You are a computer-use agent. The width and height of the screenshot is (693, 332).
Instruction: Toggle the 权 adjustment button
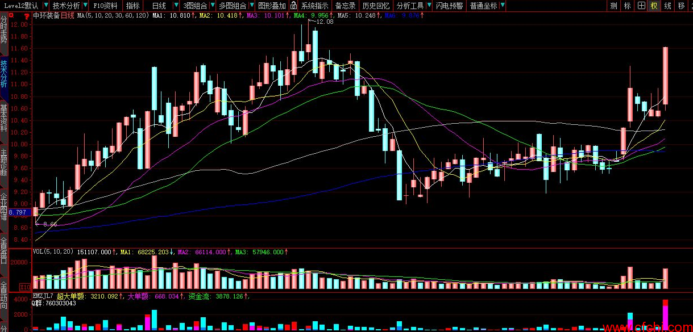[x=654, y=6]
